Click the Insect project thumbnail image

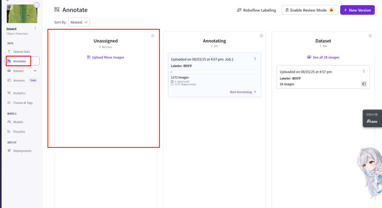point(22,14)
